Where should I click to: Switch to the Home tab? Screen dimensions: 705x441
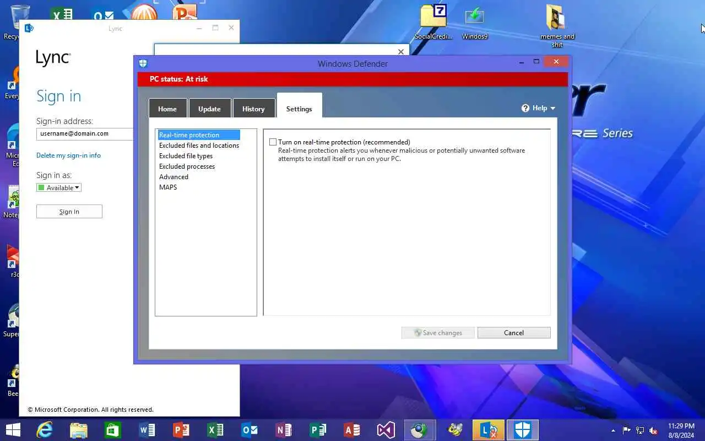(x=167, y=108)
